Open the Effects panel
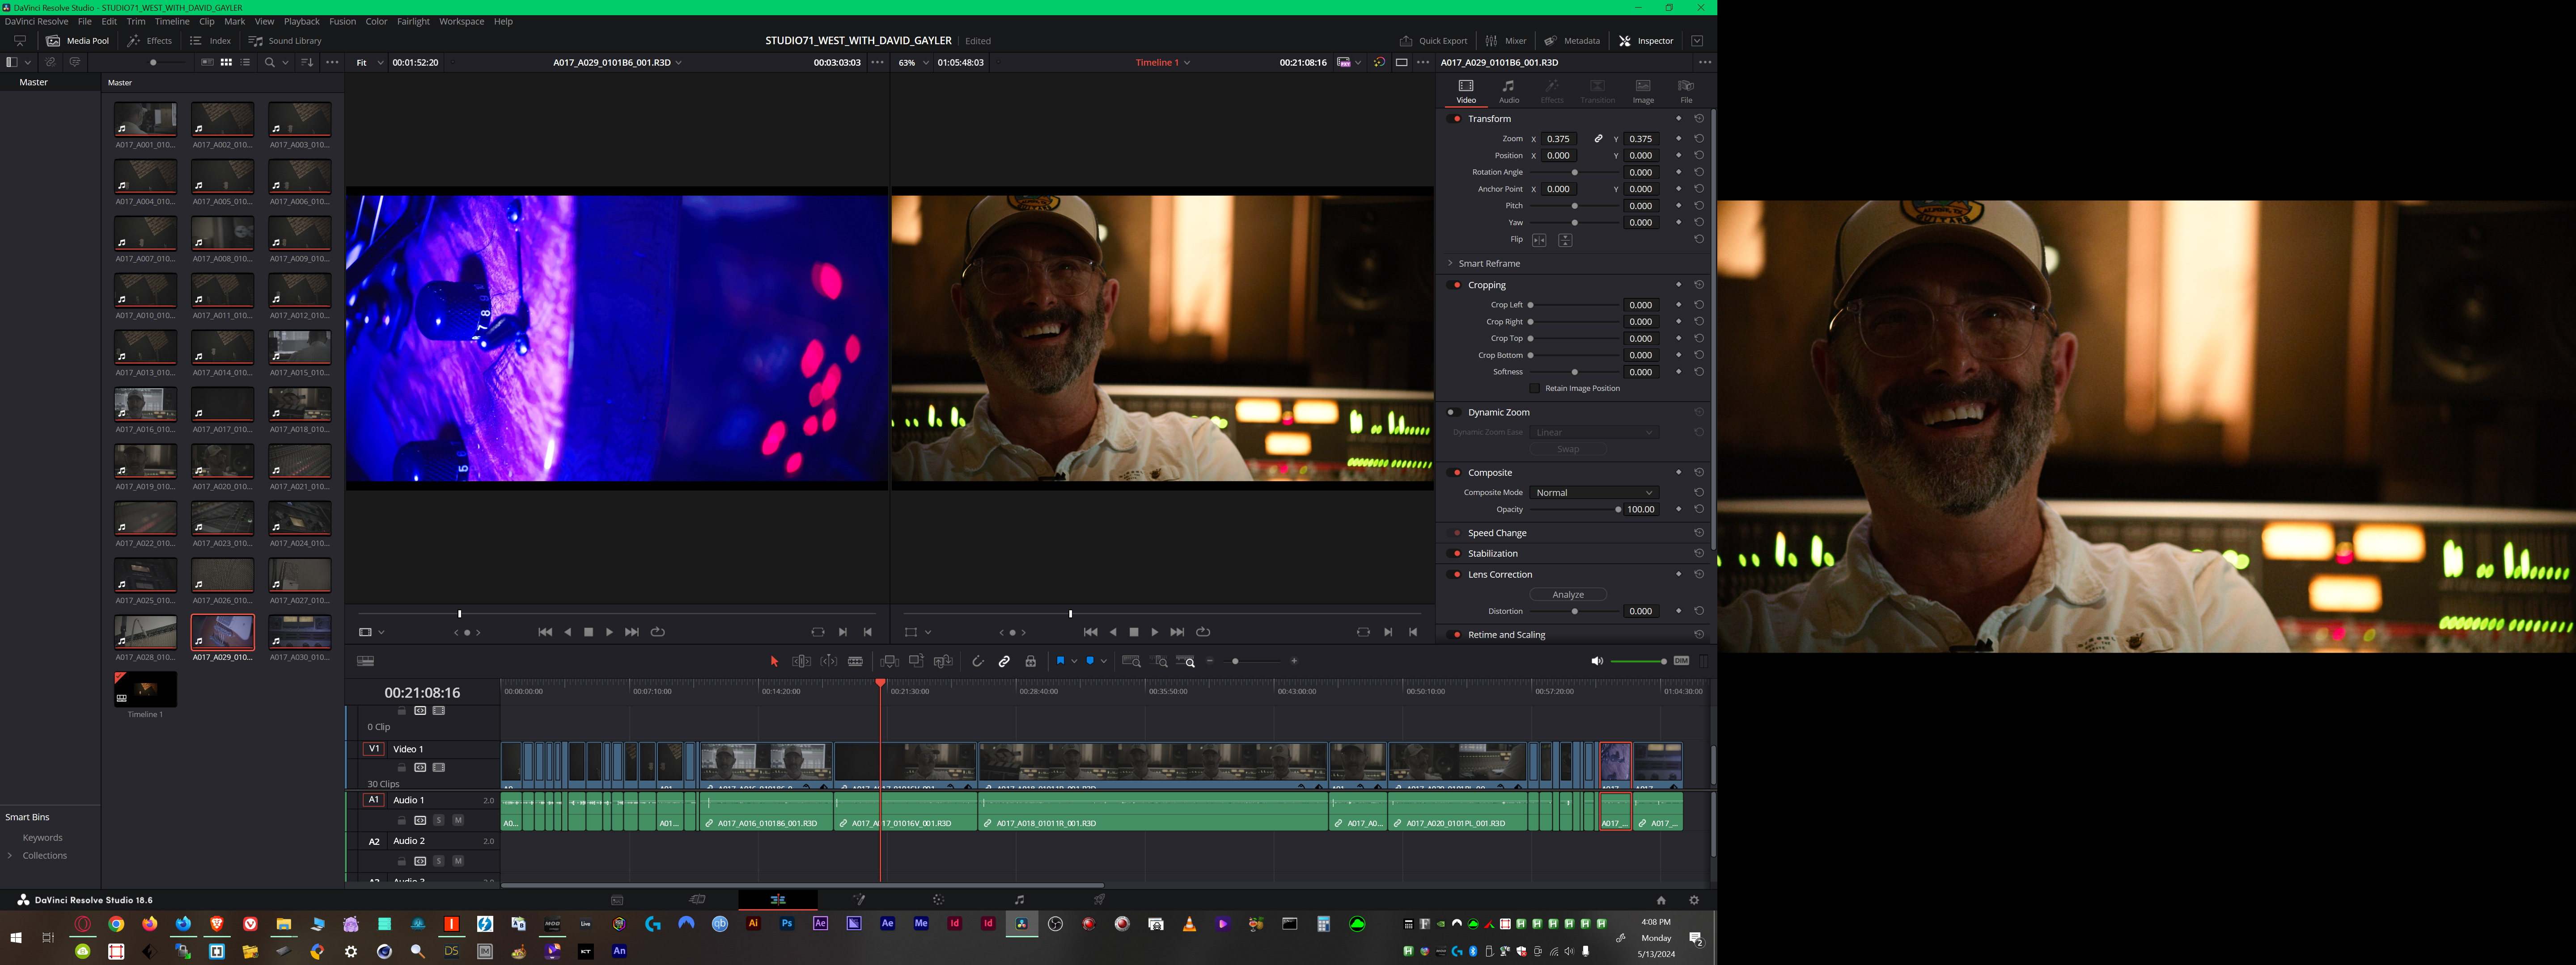This screenshot has height=965, width=2576. tap(149, 41)
